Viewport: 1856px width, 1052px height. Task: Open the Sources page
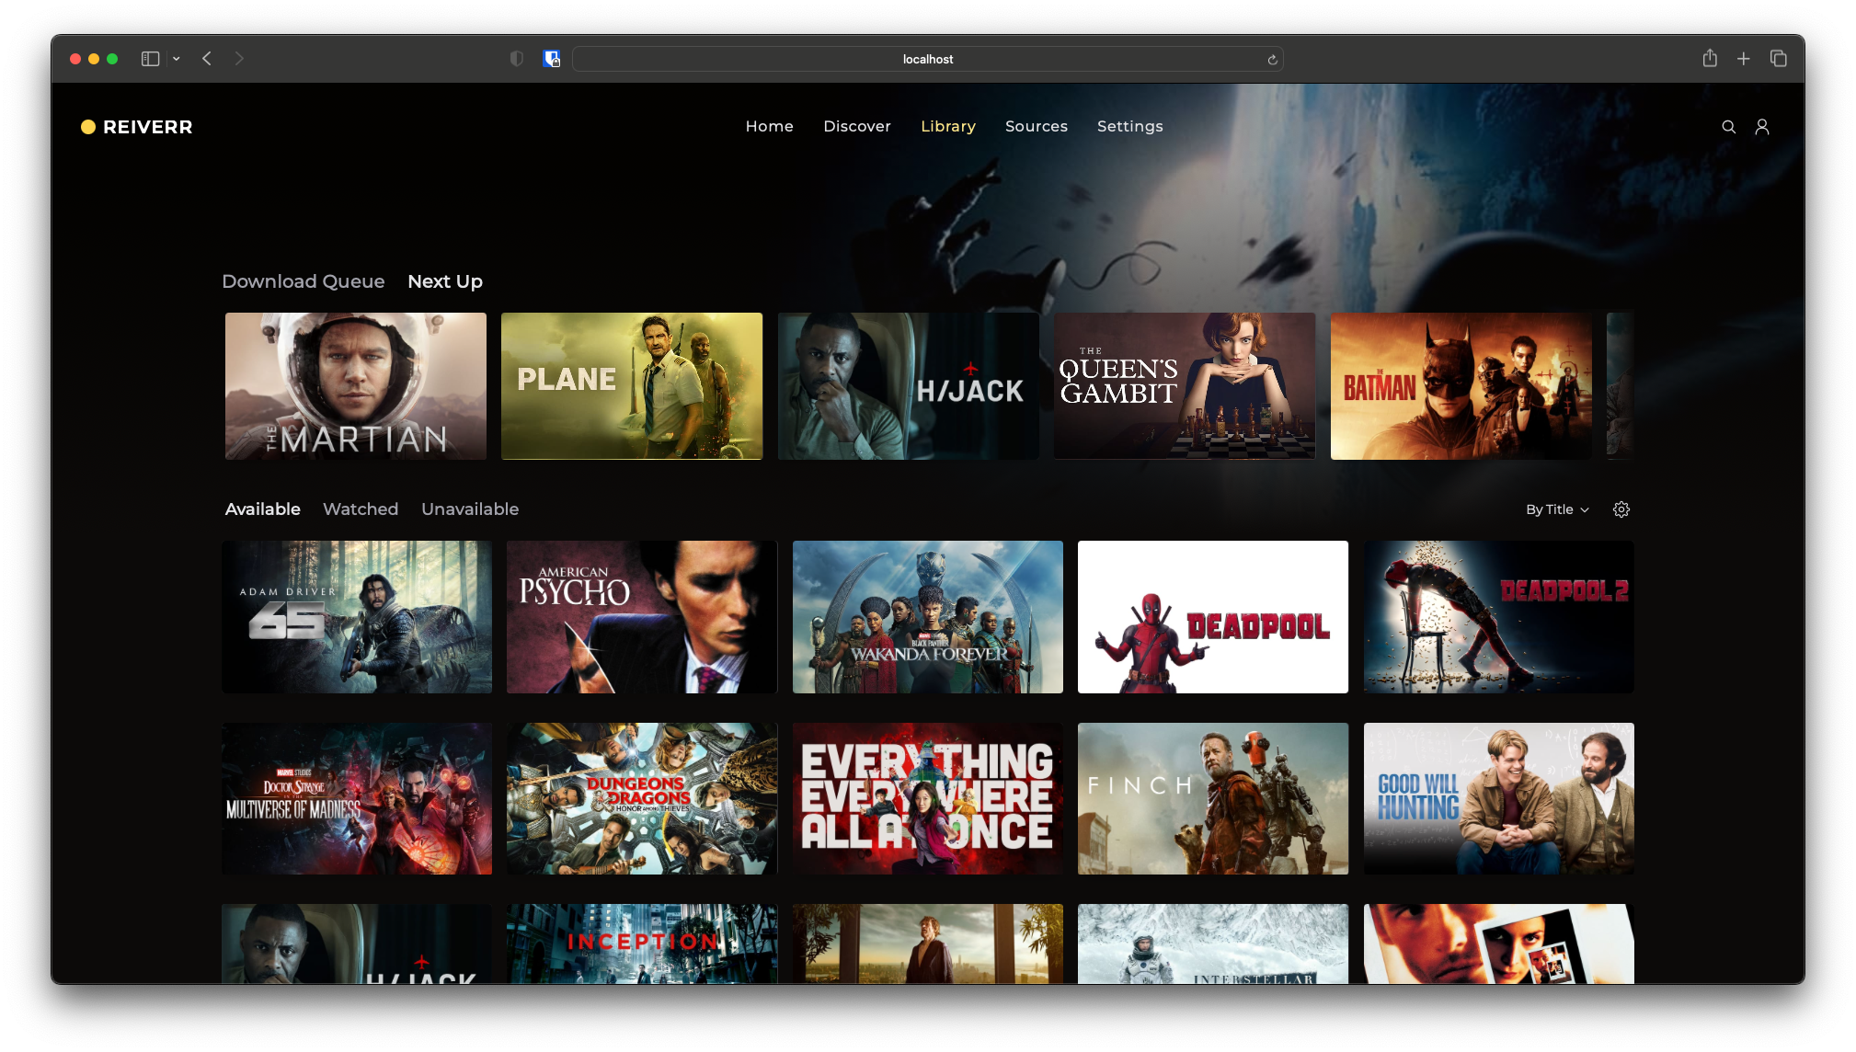[1036, 127]
